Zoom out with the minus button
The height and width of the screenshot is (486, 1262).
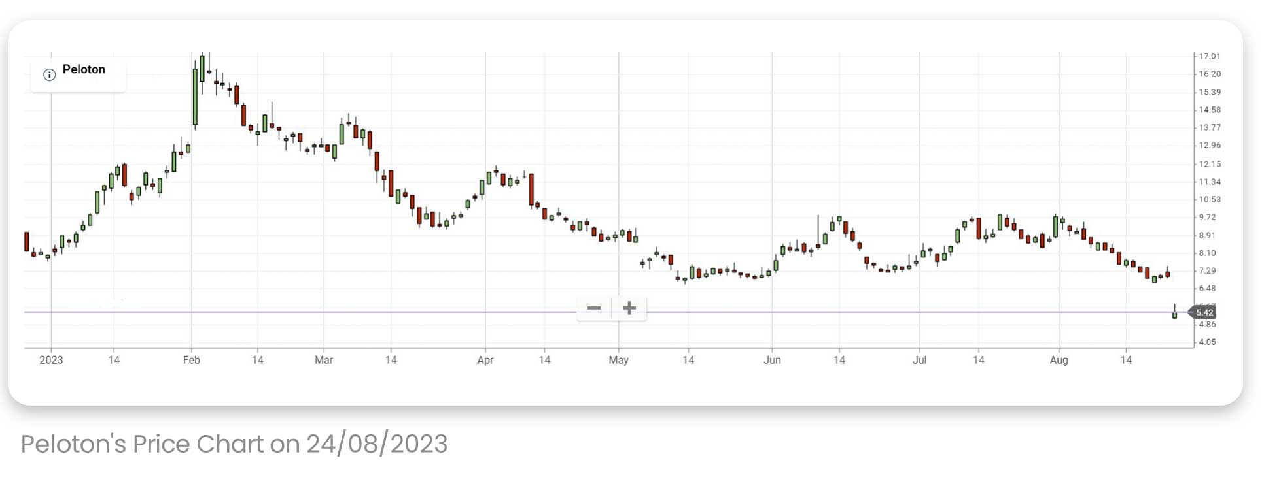594,308
